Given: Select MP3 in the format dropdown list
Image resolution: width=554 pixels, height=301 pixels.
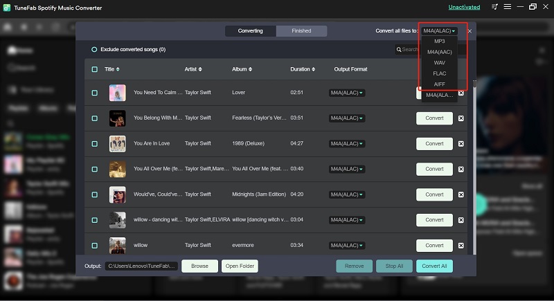Looking at the screenshot, I should point(439,42).
